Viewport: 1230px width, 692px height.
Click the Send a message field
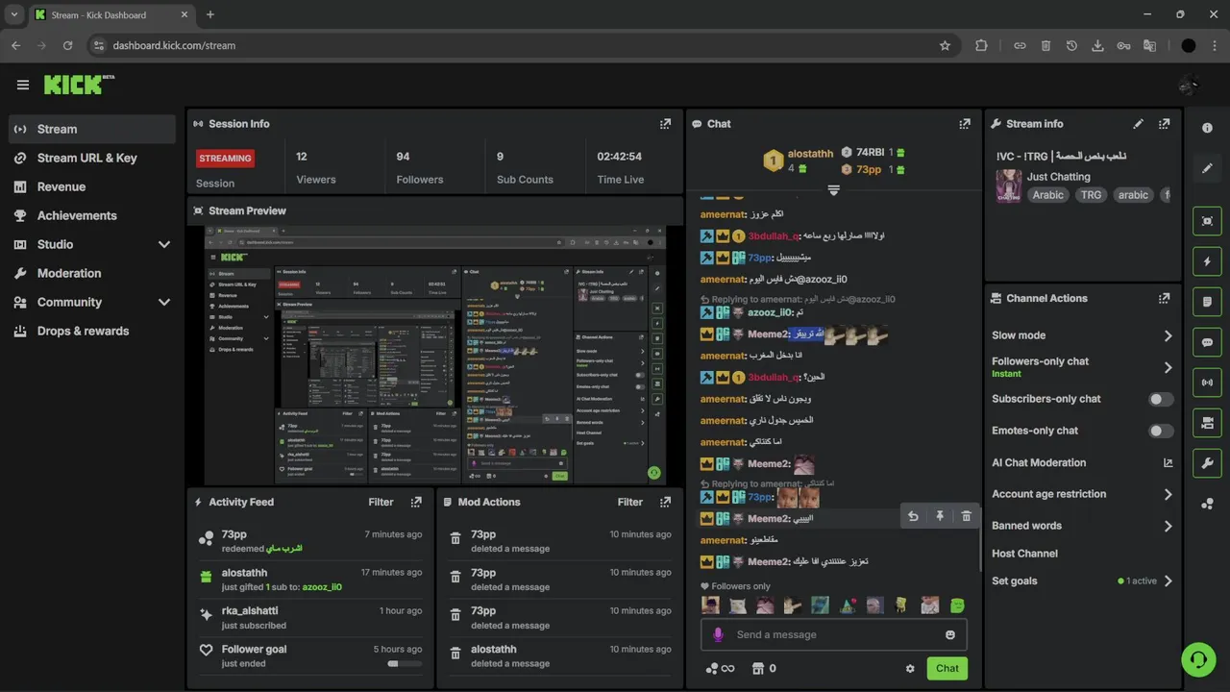coord(834,634)
